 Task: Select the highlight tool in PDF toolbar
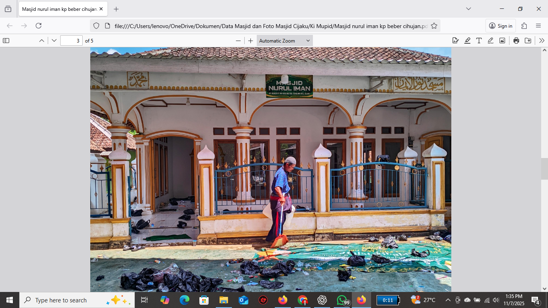(x=467, y=41)
